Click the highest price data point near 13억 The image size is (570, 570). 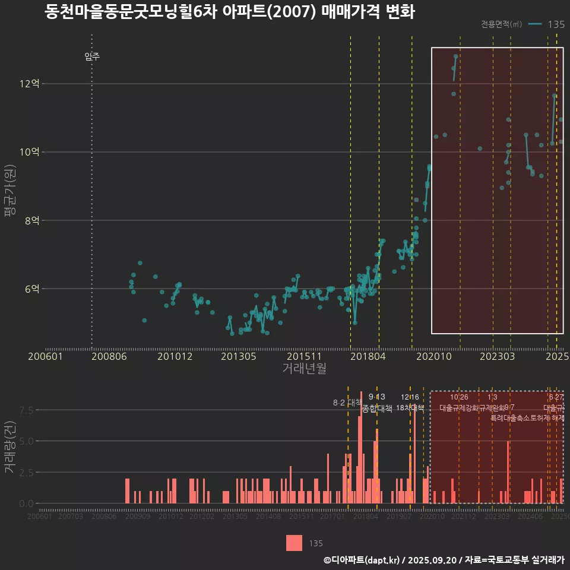click(x=455, y=56)
